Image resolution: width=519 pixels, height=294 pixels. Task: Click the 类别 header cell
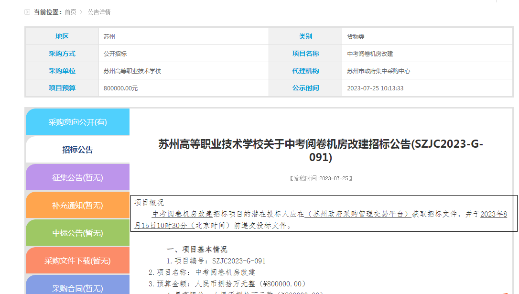click(x=305, y=36)
